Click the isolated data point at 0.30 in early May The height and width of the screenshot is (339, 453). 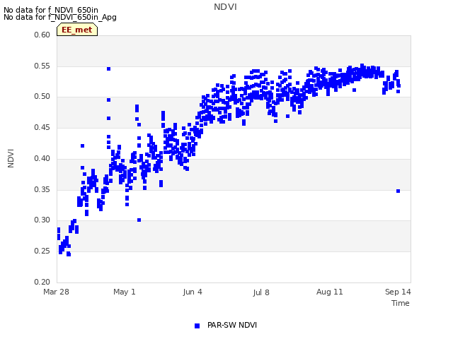pos(139,220)
